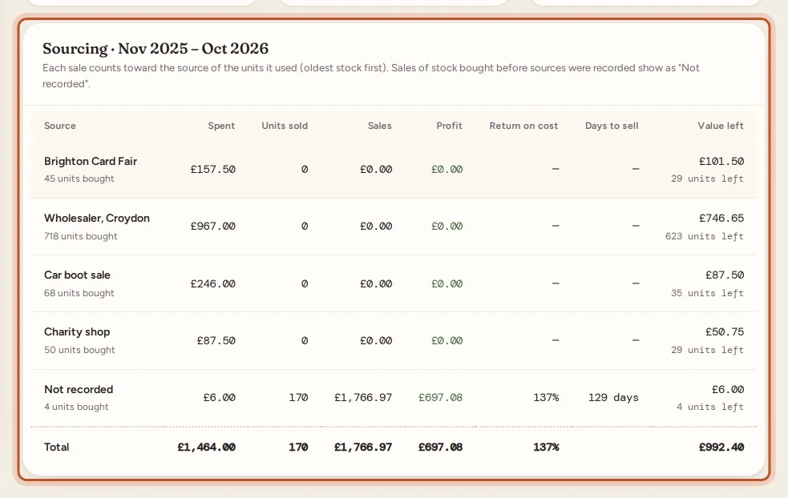Click the £992.40 total value left
788x498 pixels.
[721, 448]
